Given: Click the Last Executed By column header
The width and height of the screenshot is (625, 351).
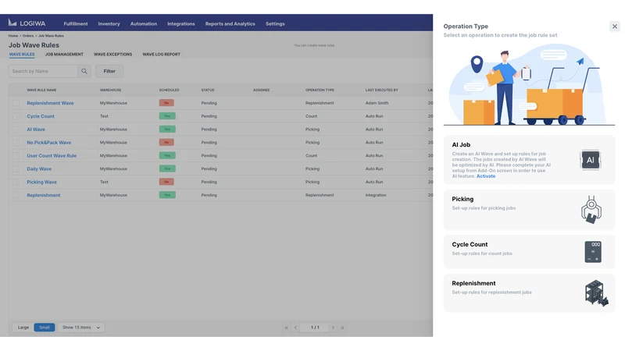Looking at the screenshot, I should point(381,90).
